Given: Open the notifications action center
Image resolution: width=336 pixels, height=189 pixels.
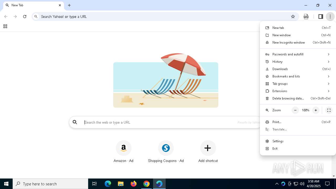Looking at the screenshot, I should tap(327, 184).
